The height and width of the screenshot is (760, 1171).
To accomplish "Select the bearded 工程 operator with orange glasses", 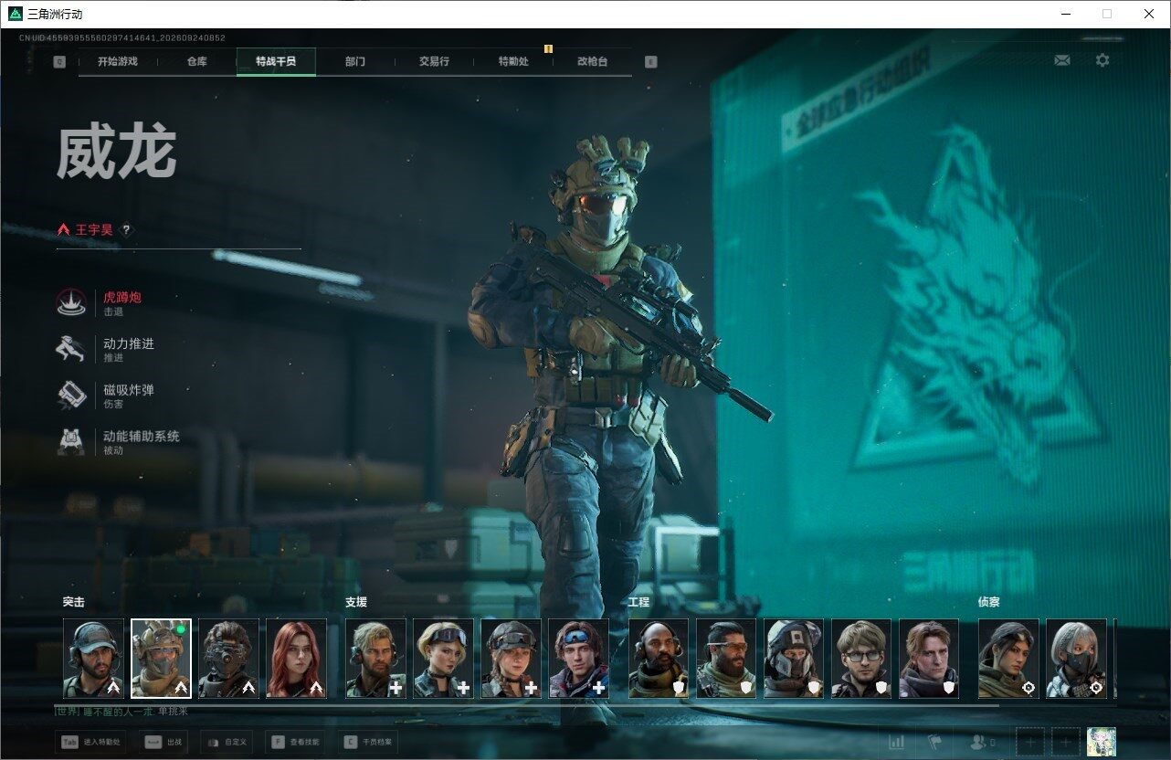I will point(726,659).
